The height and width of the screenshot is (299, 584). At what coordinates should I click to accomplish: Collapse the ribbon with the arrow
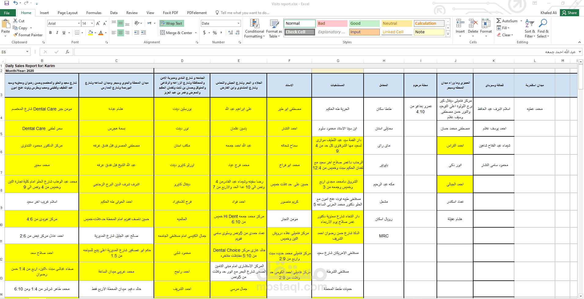pos(579,42)
